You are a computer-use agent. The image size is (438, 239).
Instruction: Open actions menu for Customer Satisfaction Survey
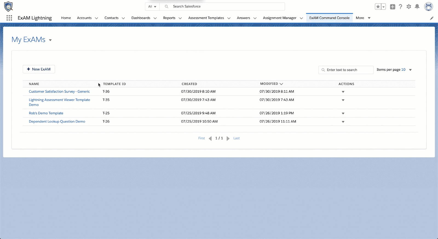(343, 92)
